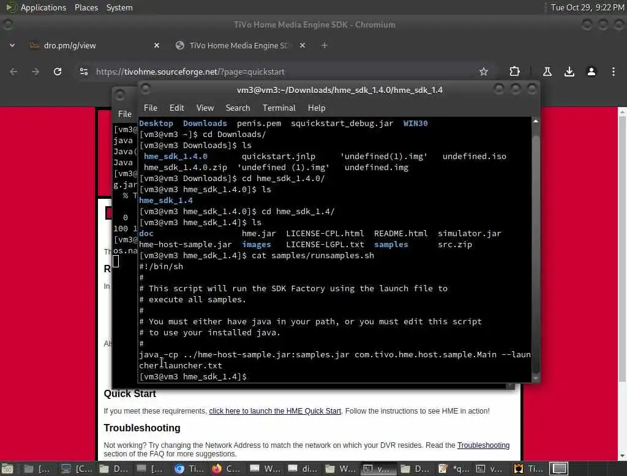Click the 'Troubleshooting' heading on the web page
The height and width of the screenshot is (476, 627).
[x=142, y=428]
